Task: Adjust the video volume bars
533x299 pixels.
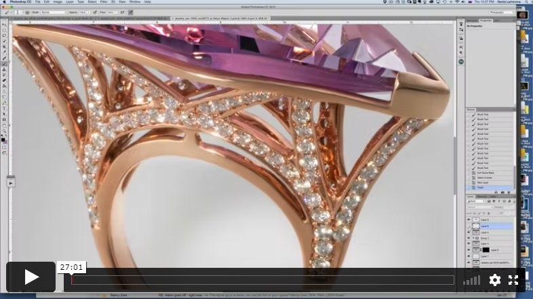Action: coord(471,280)
